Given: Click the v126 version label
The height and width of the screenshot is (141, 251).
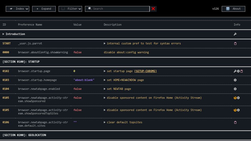Looking at the screenshot, I should pos(215,9).
